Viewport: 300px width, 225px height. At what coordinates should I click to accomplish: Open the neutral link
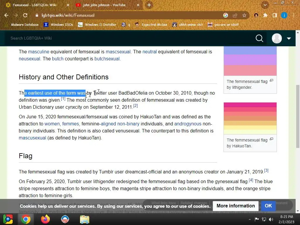150,52
